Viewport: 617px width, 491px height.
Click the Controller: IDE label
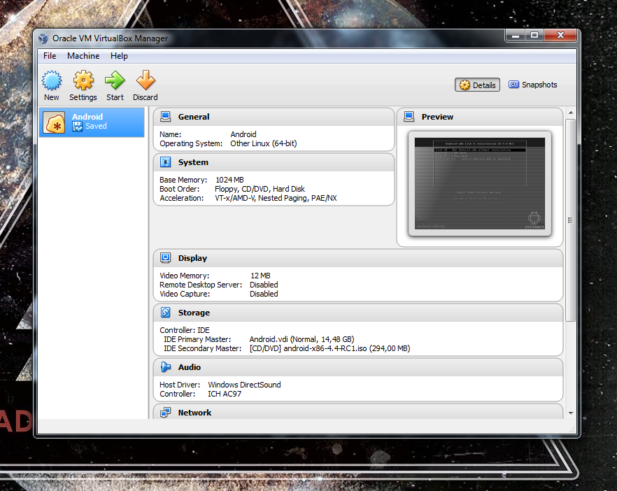click(x=185, y=330)
